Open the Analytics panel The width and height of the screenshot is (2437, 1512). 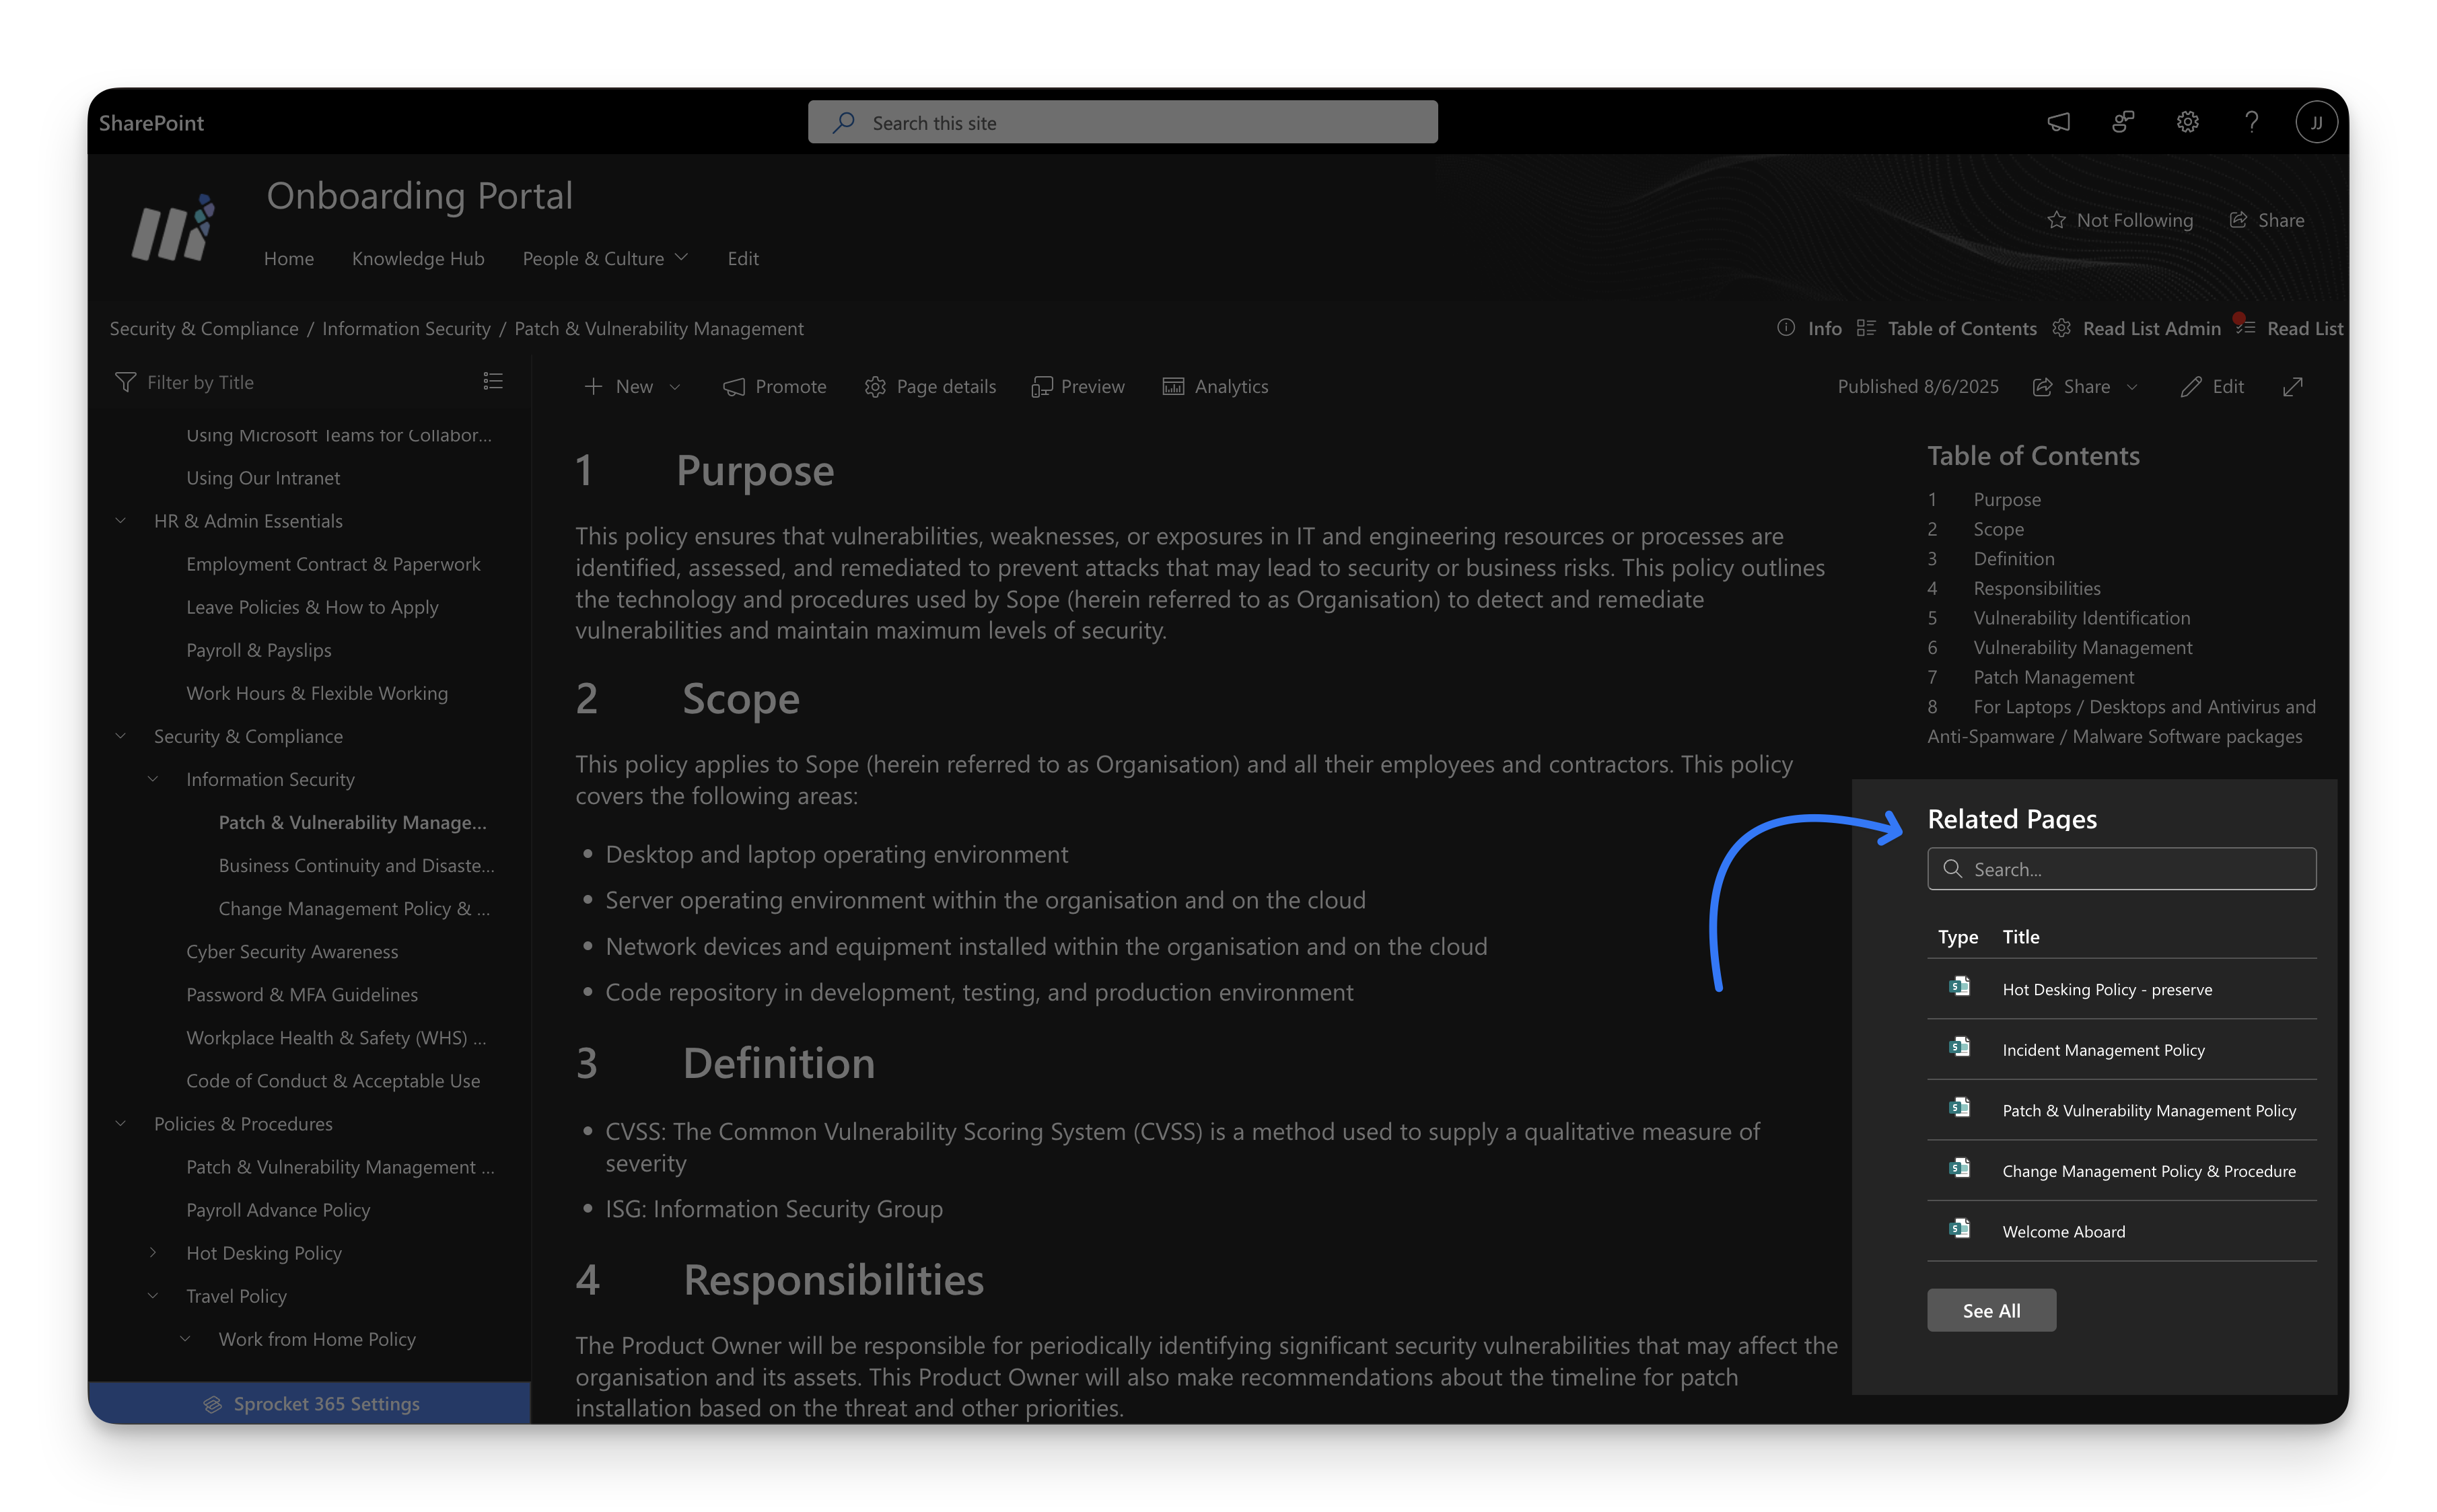tap(1215, 386)
